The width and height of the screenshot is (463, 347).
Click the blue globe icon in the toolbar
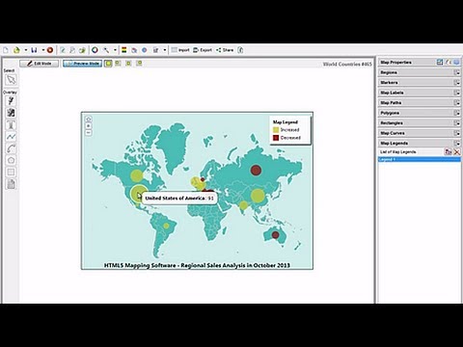coord(145,50)
